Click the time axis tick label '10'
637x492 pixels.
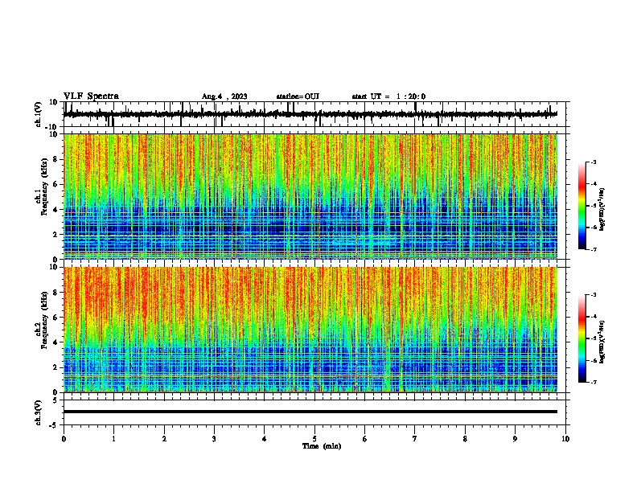(565, 439)
